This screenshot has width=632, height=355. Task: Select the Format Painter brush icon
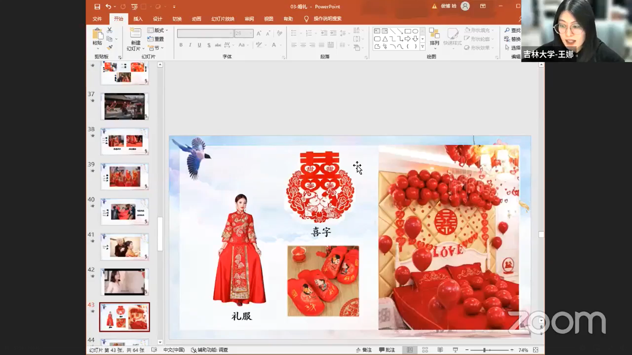click(x=110, y=48)
